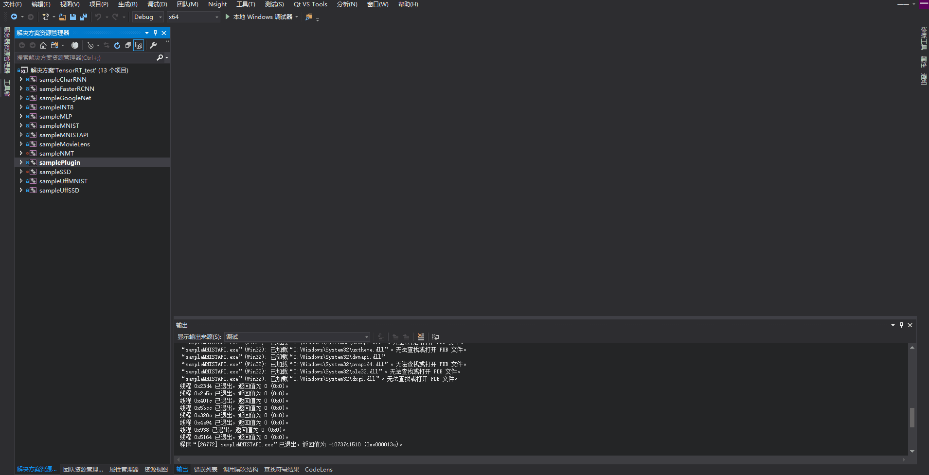This screenshot has height=475, width=929.
Task: Click the Clear All output icon
Action: (x=421, y=336)
